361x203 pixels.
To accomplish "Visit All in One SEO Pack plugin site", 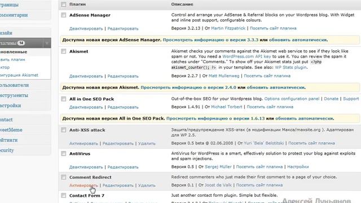I will (270, 107).
